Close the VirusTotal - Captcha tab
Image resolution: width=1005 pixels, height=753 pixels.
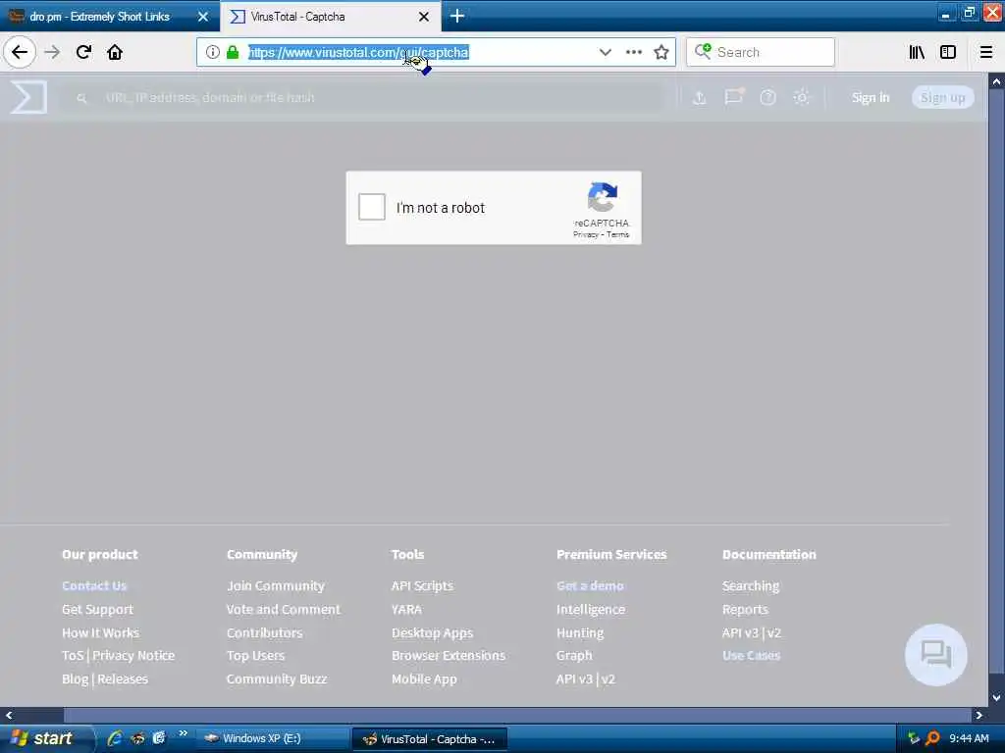point(424,17)
